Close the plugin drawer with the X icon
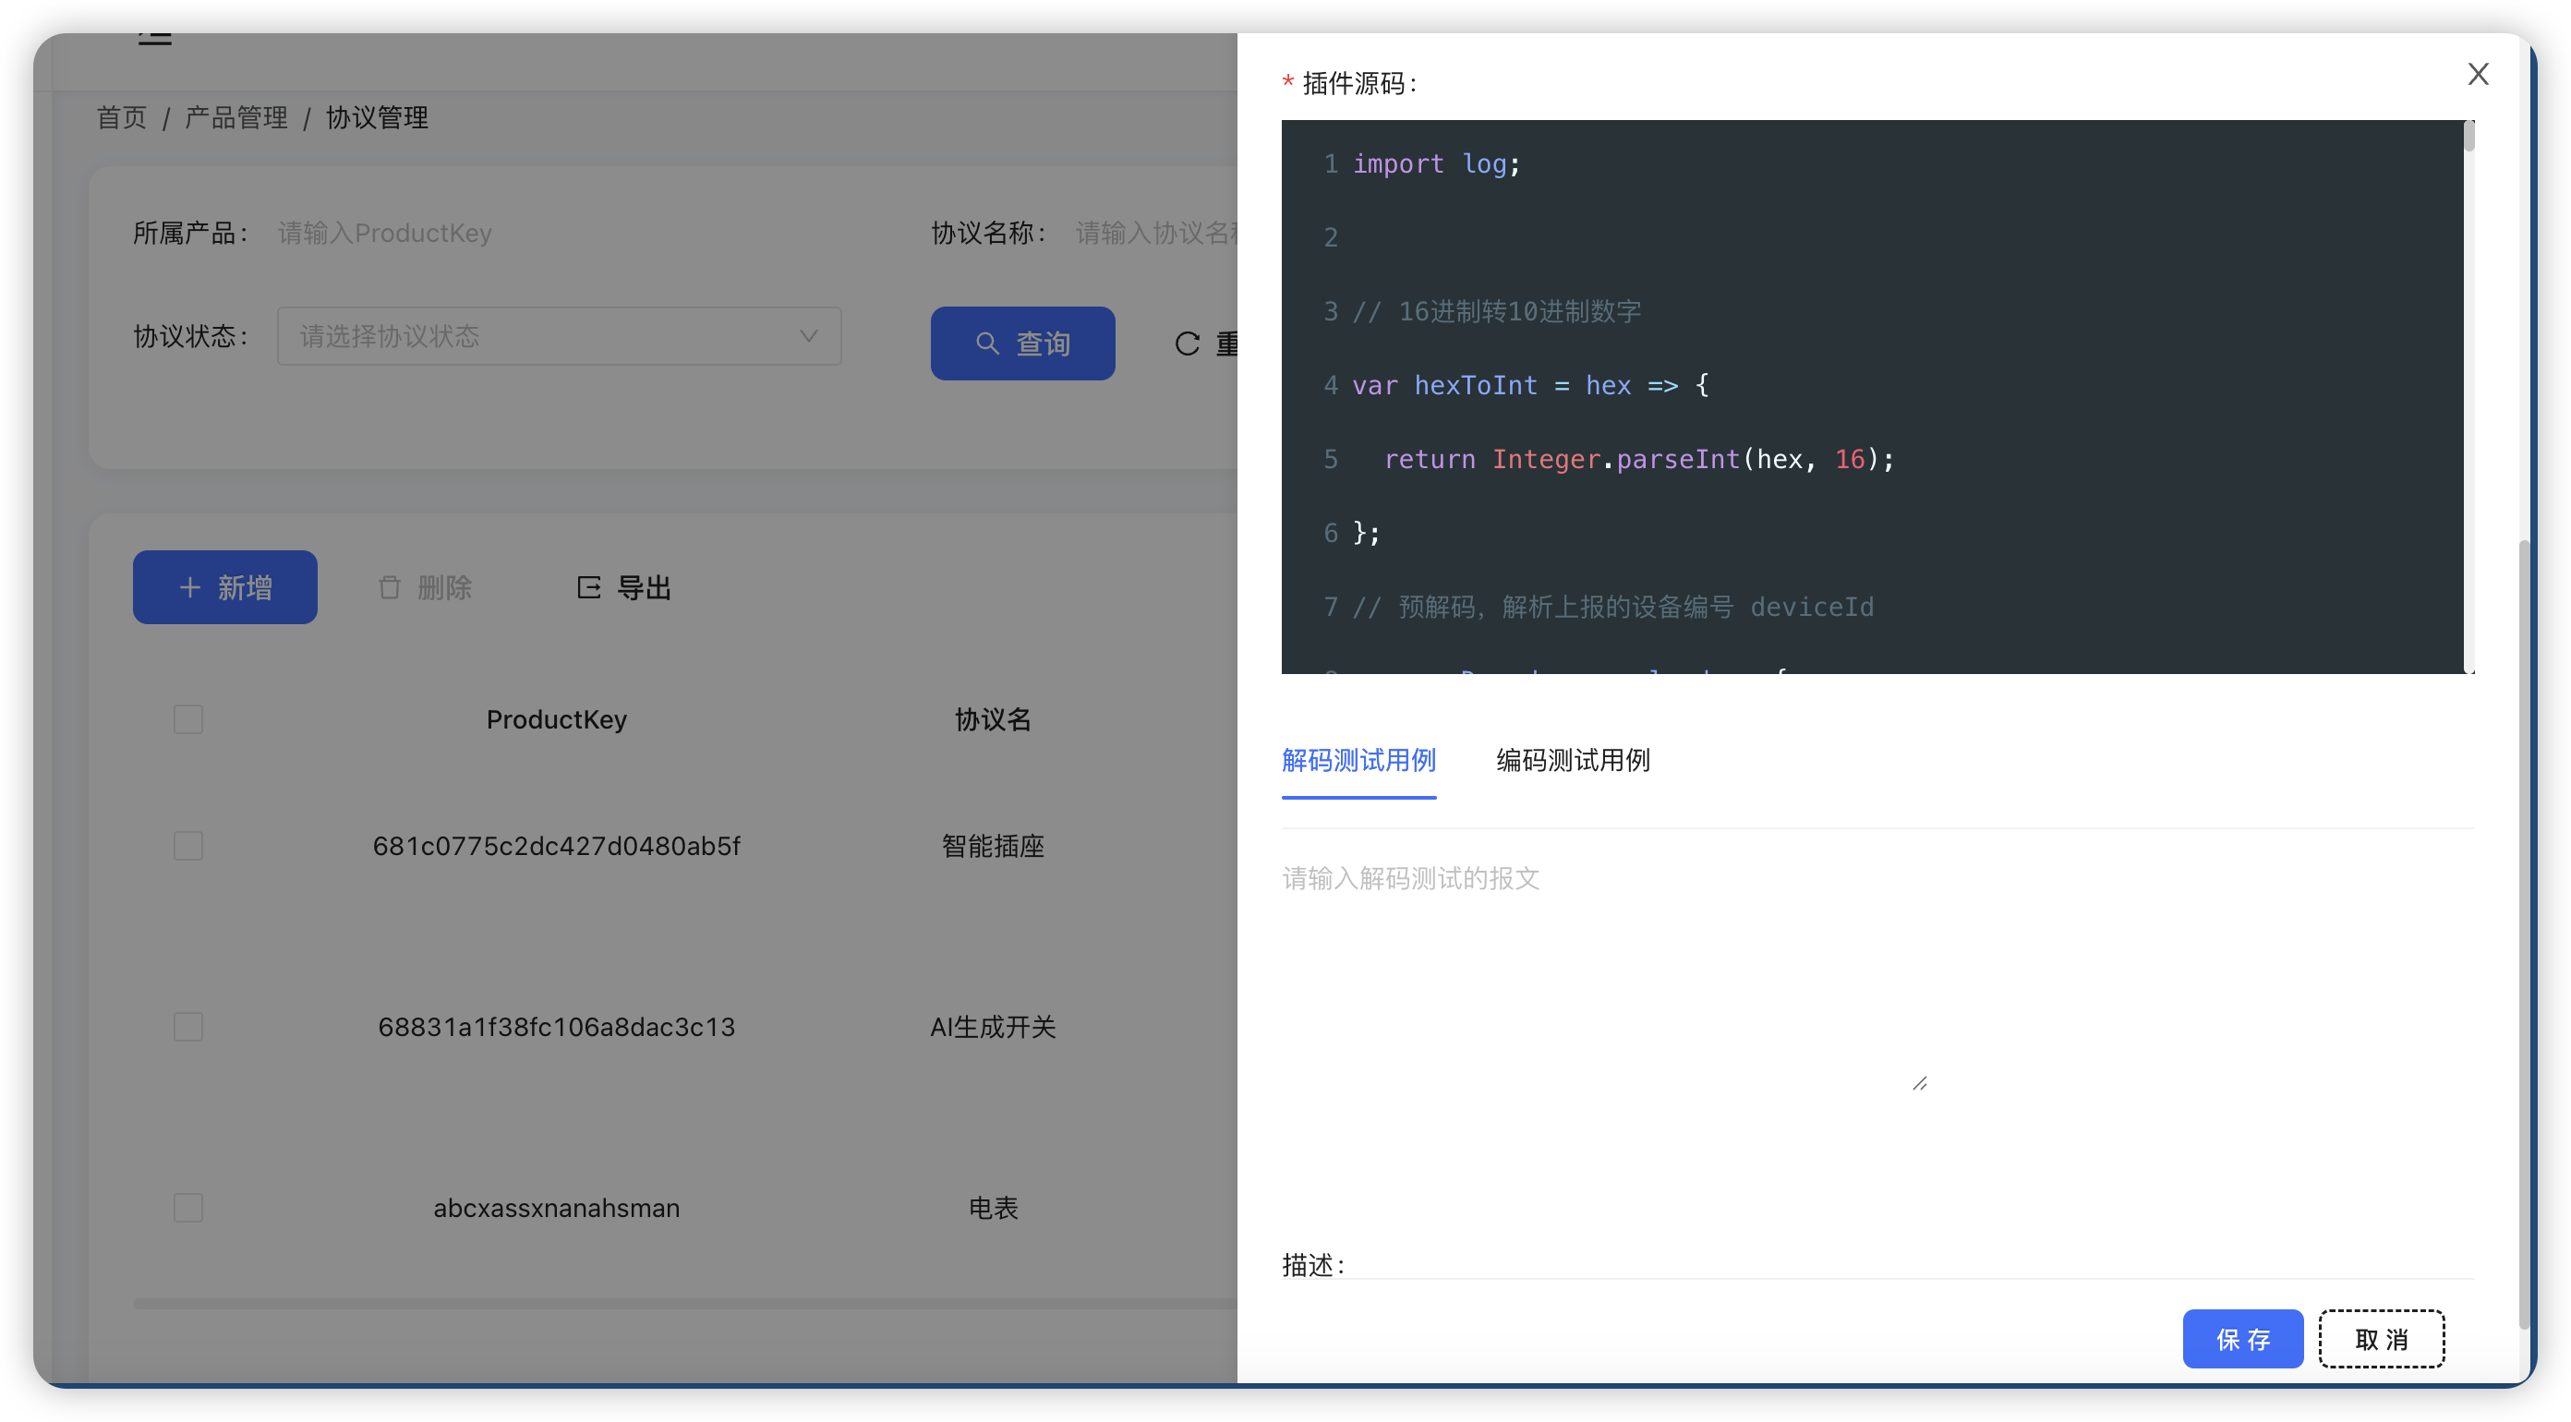2571x1422 pixels. [2480, 74]
